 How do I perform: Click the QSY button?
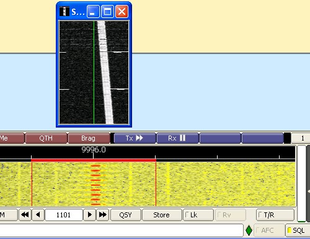click(x=126, y=215)
